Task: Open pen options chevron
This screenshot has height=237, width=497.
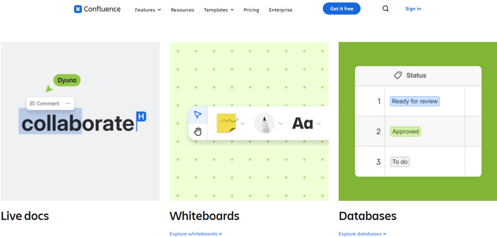Action: [x=281, y=124]
